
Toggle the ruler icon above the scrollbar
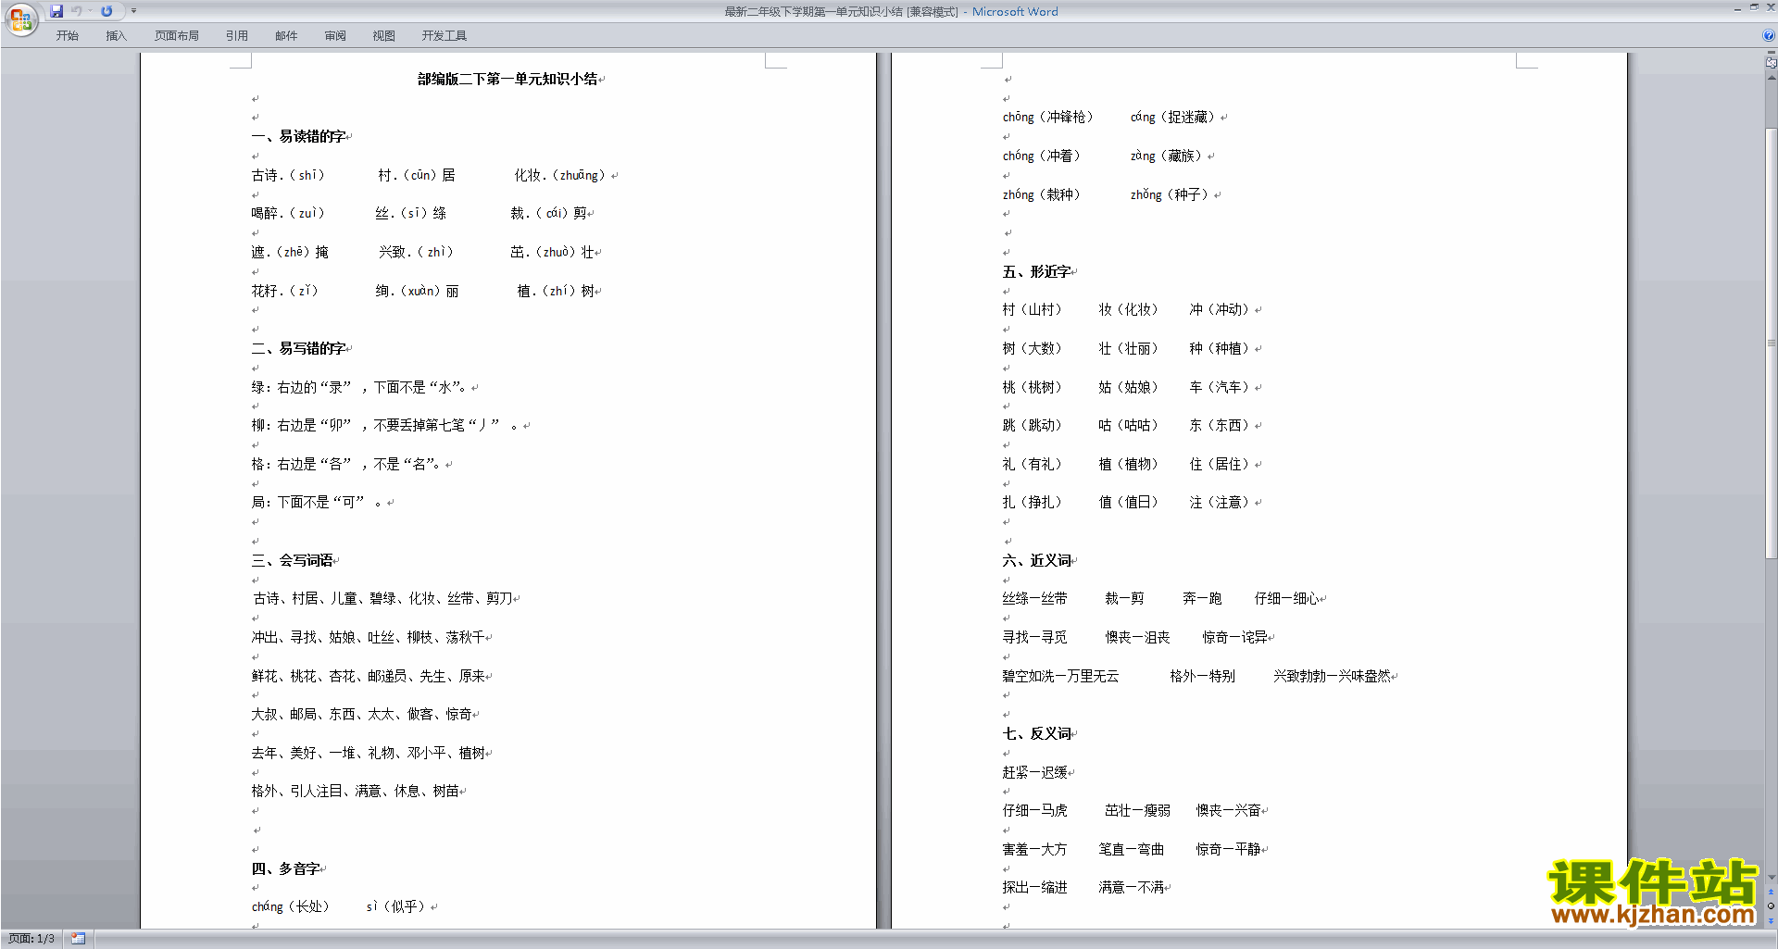pos(1771,63)
